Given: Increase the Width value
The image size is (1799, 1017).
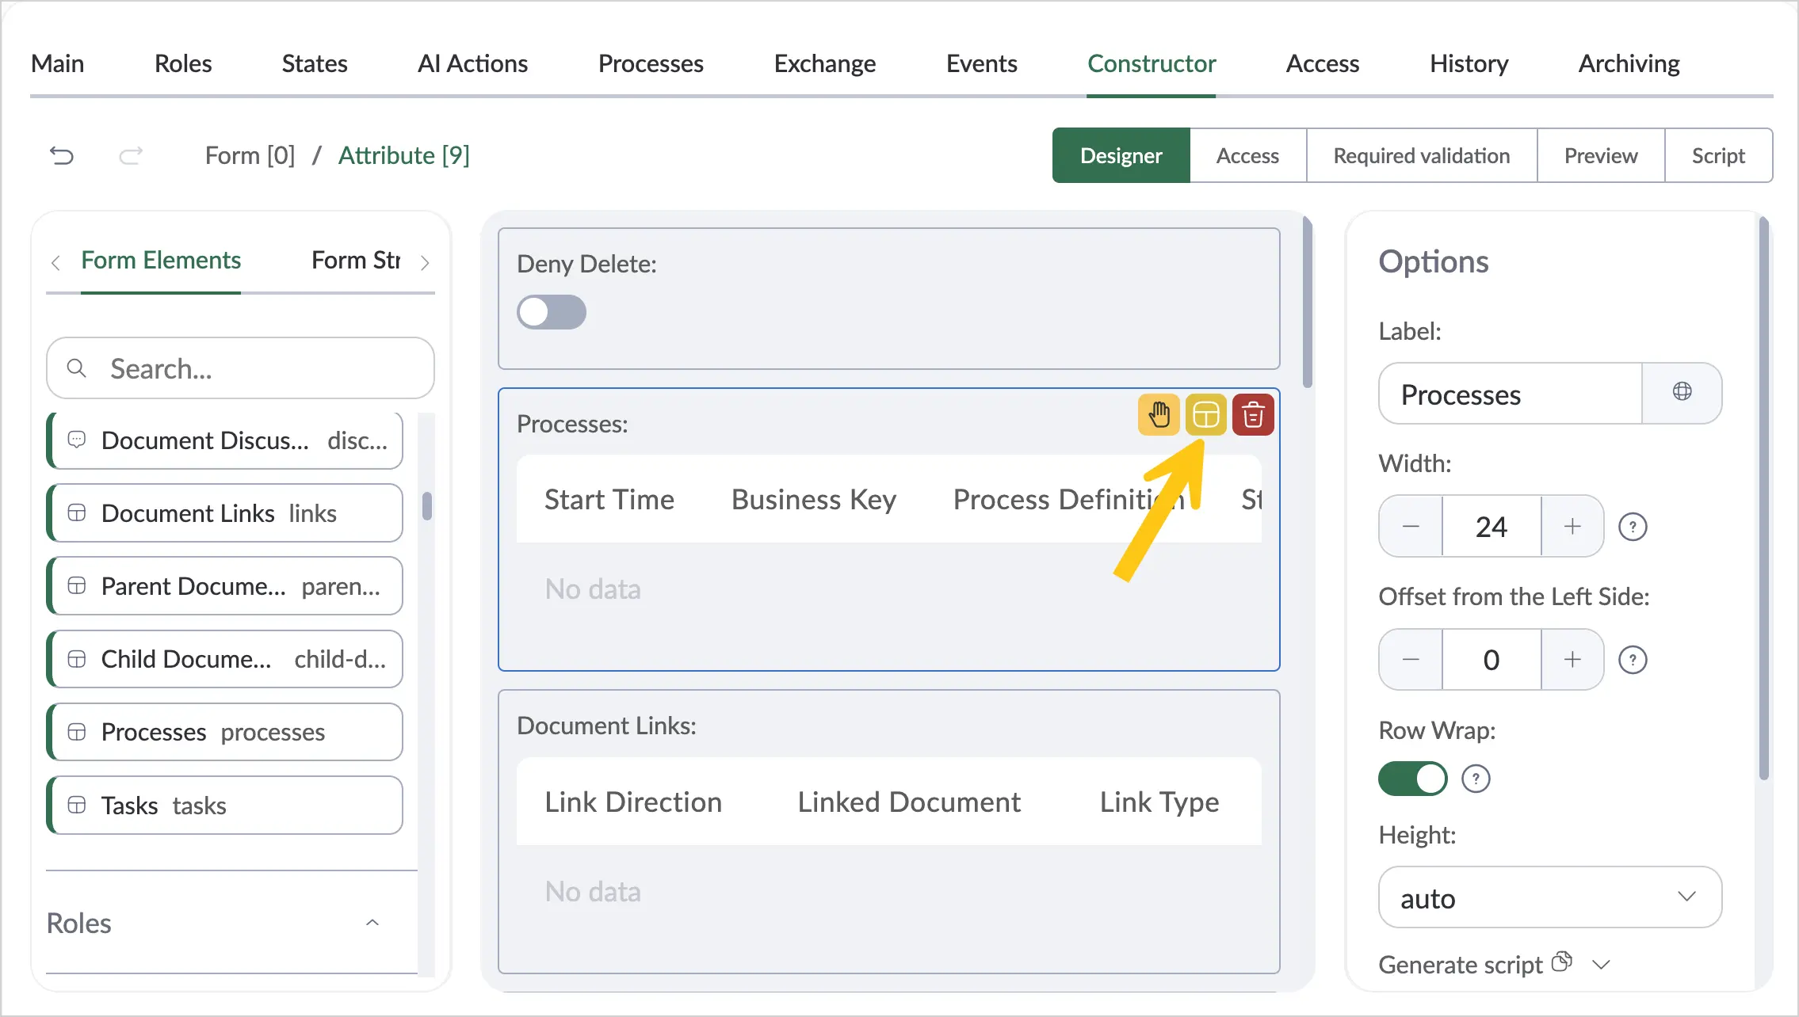Looking at the screenshot, I should [1572, 527].
